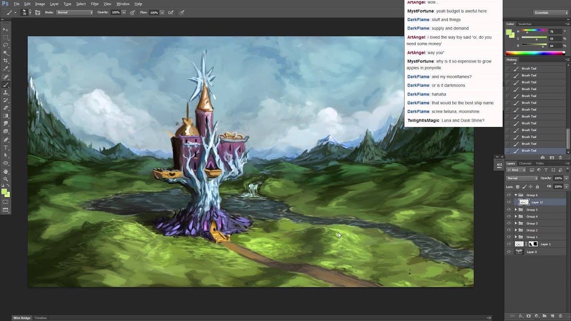Toggle visibility of Group 5
Viewport: 571px width, 321px height.
[509, 210]
